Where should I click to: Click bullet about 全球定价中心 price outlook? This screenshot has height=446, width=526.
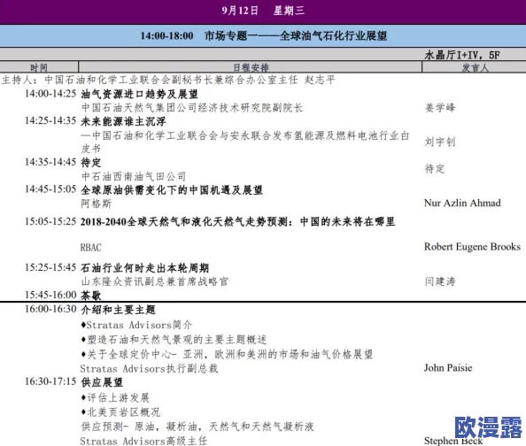pos(227,354)
